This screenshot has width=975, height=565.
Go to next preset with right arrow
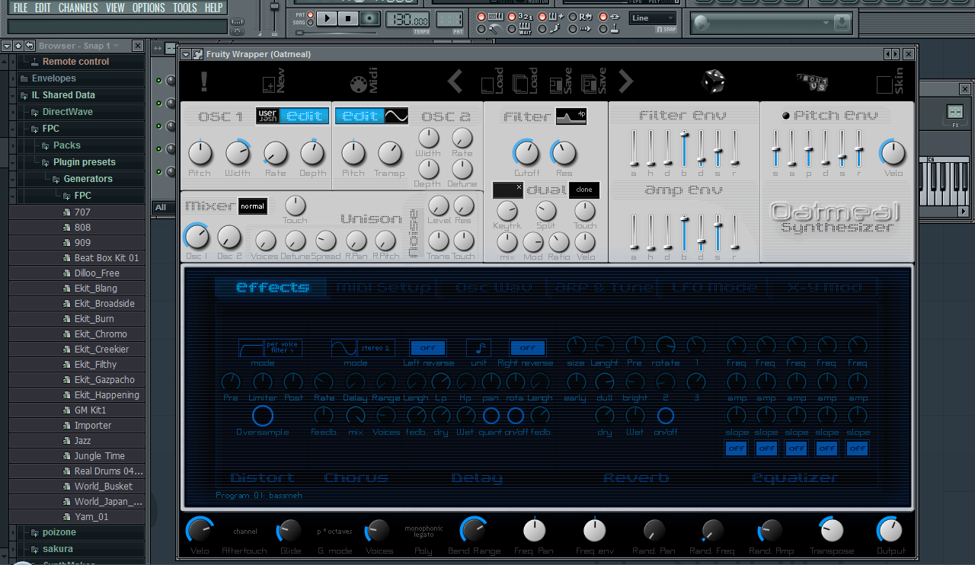[625, 81]
